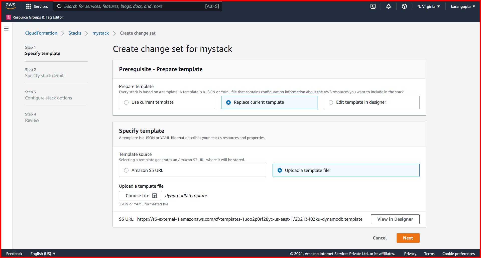Open the Services grid menu
This screenshot has height=258, width=481.
pos(37,6)
